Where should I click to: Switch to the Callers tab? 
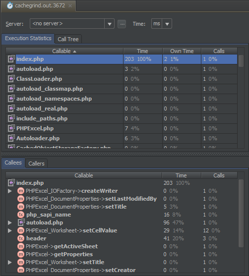pyautogui.click(x=37, y=164)
